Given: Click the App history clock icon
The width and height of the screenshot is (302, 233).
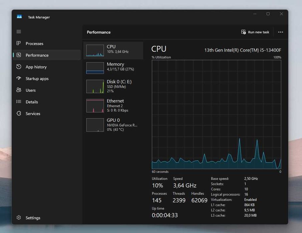Looking at the screenshot, I should point(19,67).
